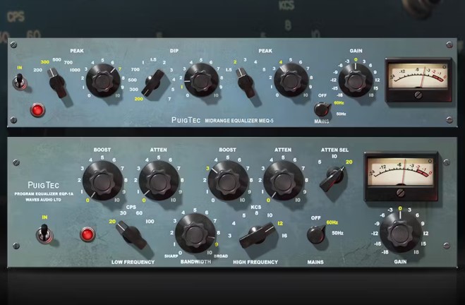The image size is (465, 305).
Task: Click the MEQ-5 DIP amount knob
Action: (x=201, y=80)
